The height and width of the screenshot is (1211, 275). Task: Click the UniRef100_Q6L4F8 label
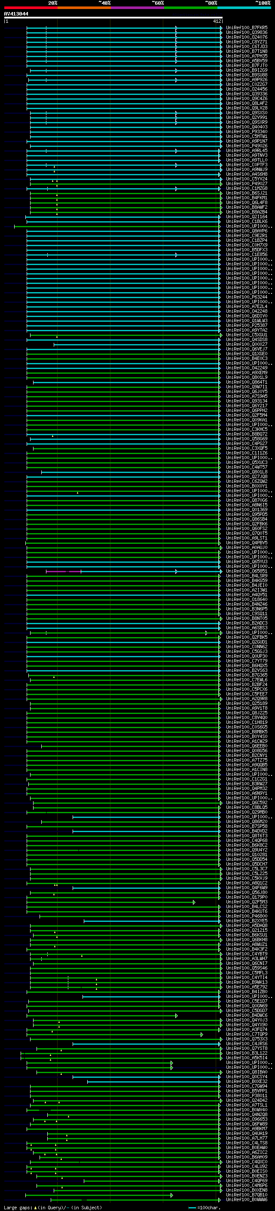[247, 203]
